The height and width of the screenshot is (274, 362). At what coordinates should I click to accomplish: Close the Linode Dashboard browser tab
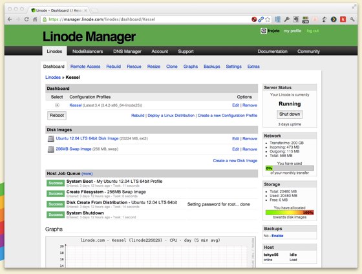tap(85, 10)
